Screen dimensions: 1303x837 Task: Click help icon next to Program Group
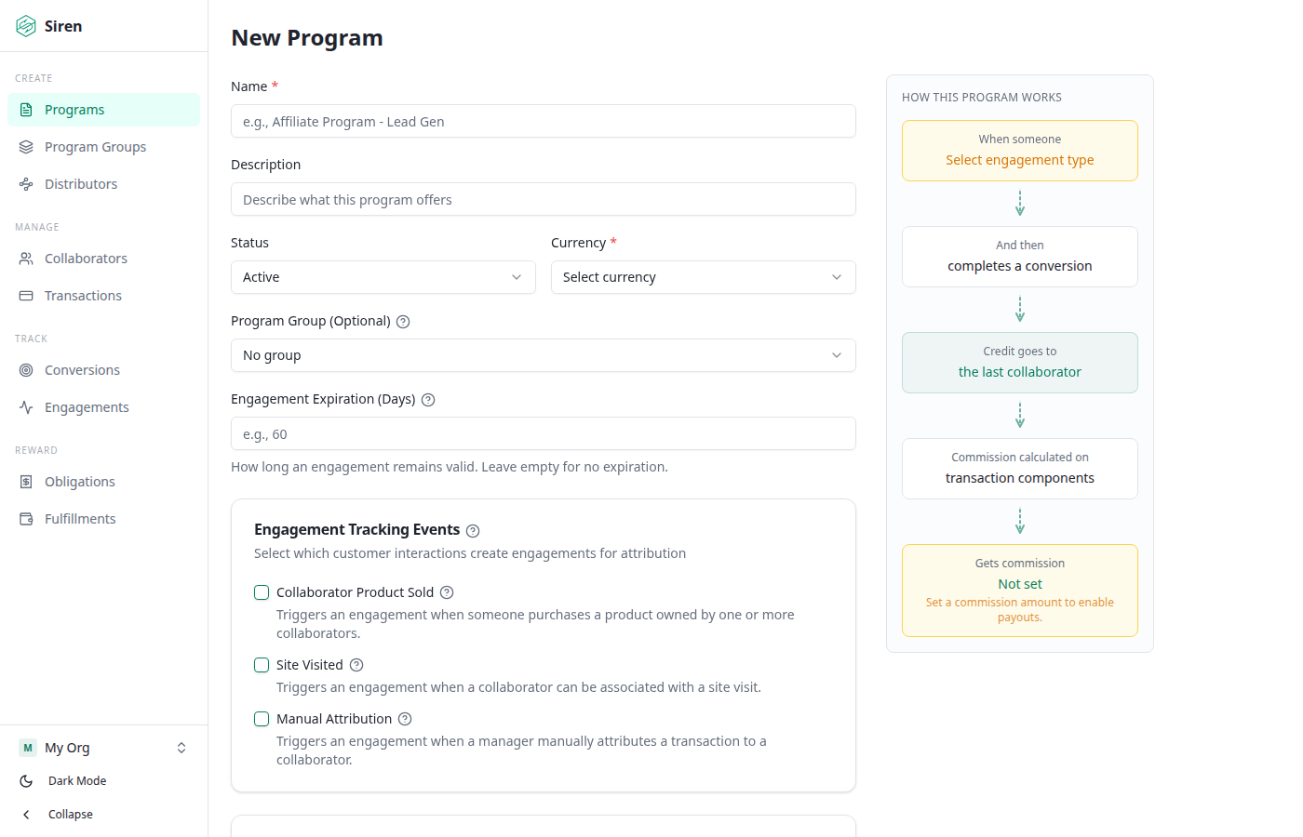(403, 322)
